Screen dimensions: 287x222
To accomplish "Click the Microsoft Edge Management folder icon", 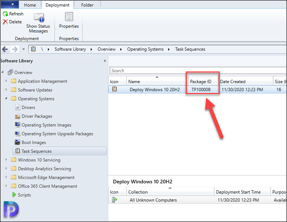I will tap(14, 177).
